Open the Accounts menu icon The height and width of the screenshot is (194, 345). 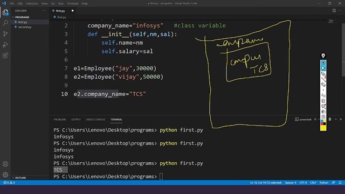coord(5,164)
